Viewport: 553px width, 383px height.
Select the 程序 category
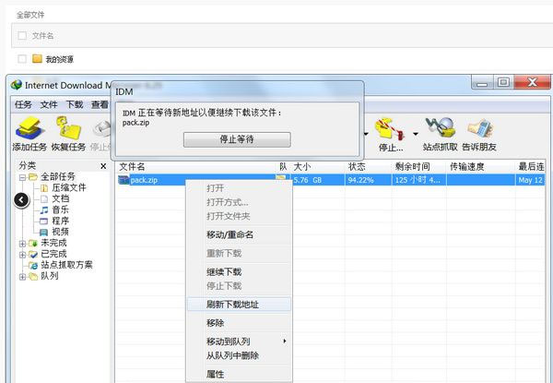60,221
